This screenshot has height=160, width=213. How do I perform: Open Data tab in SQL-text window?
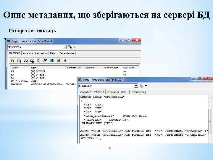[124, 92]
